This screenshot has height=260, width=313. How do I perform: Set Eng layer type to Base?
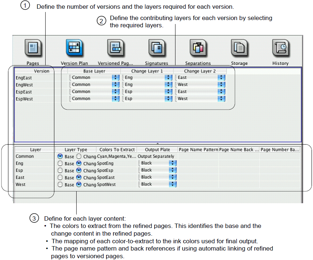[x=60, y=164]
